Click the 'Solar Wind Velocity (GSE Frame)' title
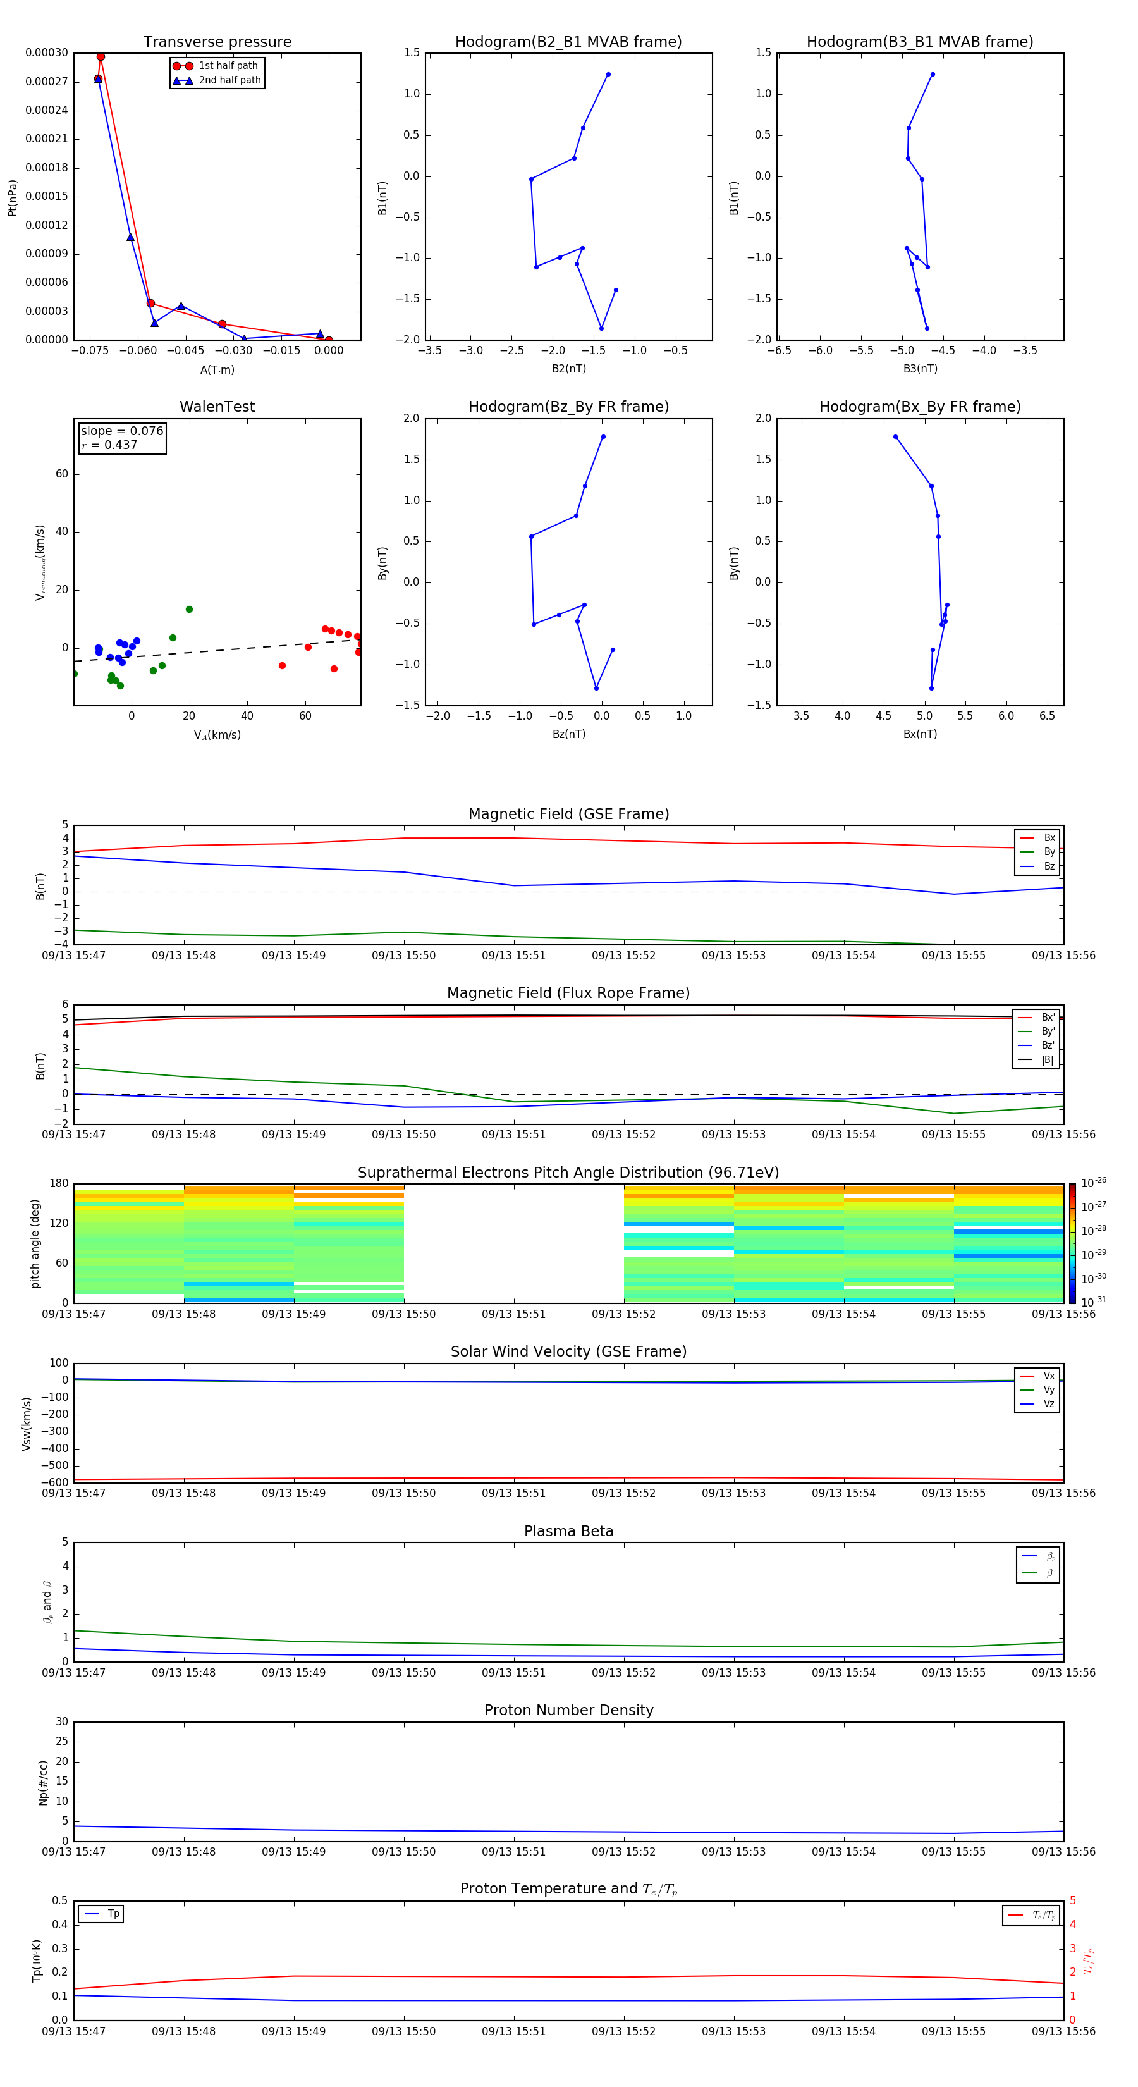 568,1352
